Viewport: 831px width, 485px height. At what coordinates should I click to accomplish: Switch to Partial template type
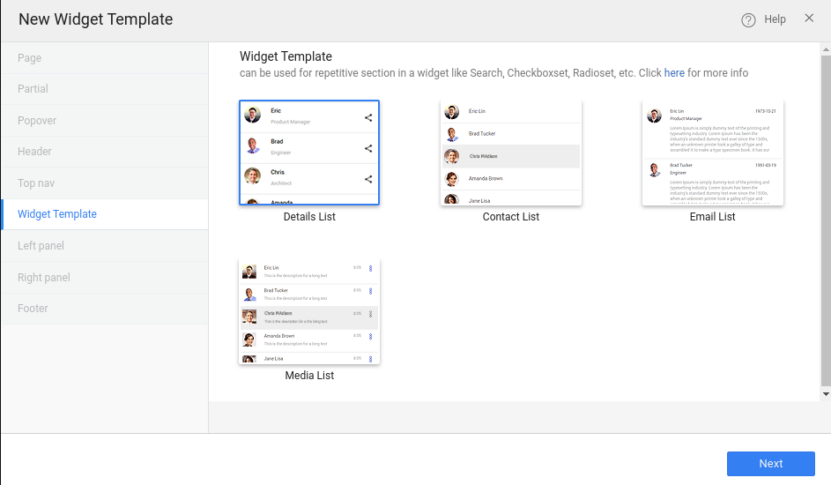33,89
